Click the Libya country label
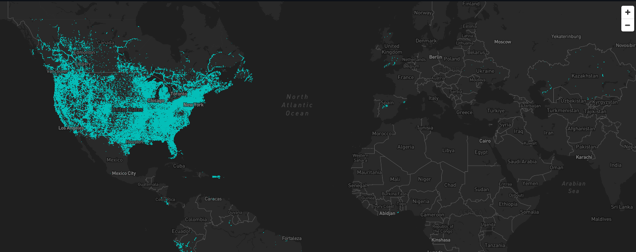This screenshot has height=252, width=636. click(448, 151)
